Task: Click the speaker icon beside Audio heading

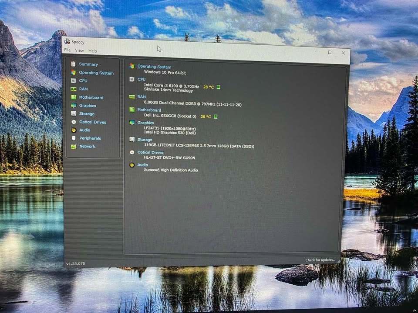Action: point(132,165)
